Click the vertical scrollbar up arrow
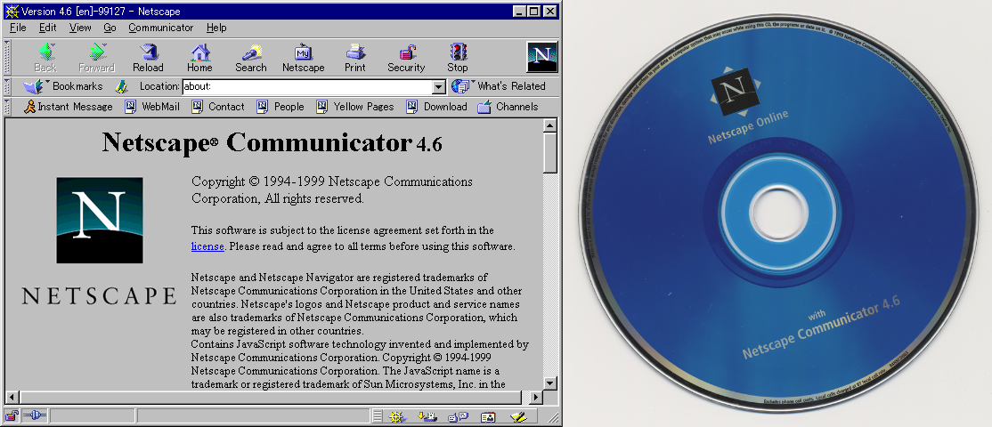This screenshot has height=427, width=992. (549, 126)
